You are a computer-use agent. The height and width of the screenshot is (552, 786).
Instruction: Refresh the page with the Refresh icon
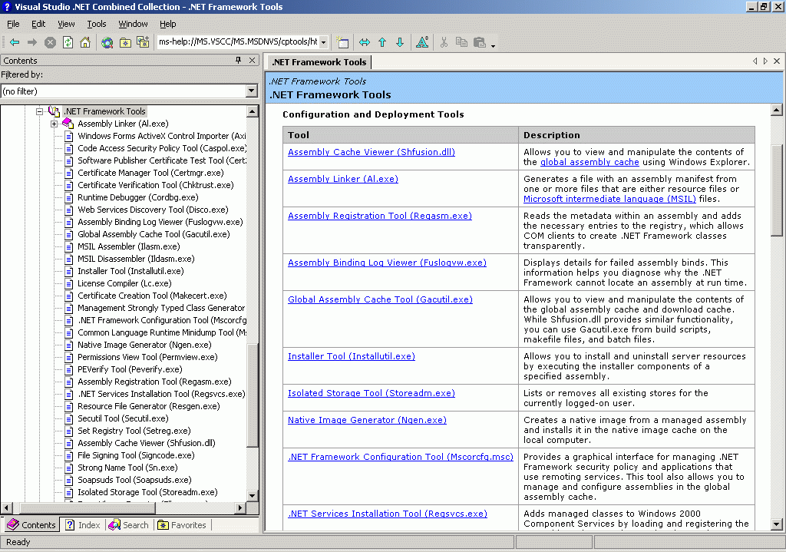pos(68,43)
